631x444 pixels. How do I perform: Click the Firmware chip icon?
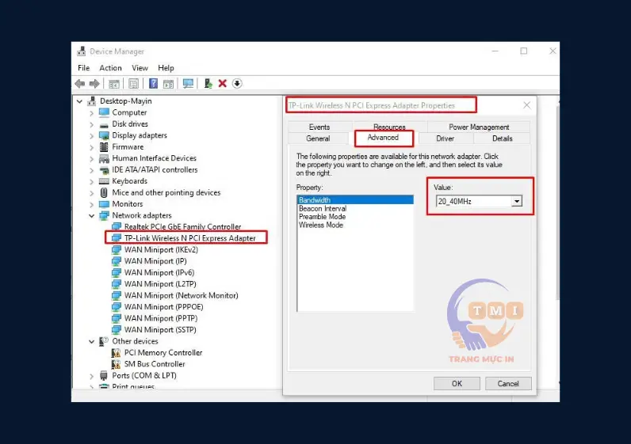104,146
